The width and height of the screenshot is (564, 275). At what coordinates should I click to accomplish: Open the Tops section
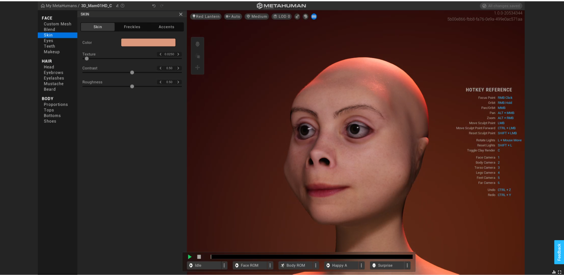[49, 110]
